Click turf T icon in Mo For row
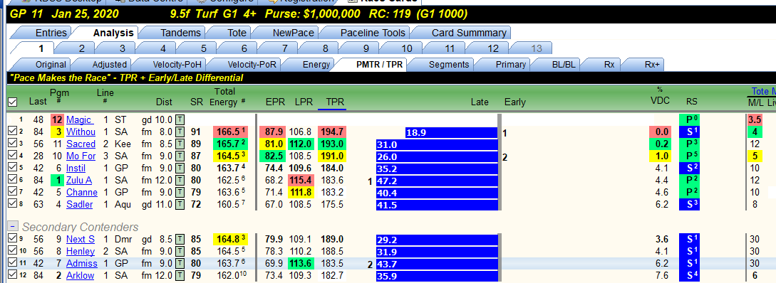776x283 pixels. point(180,156)
